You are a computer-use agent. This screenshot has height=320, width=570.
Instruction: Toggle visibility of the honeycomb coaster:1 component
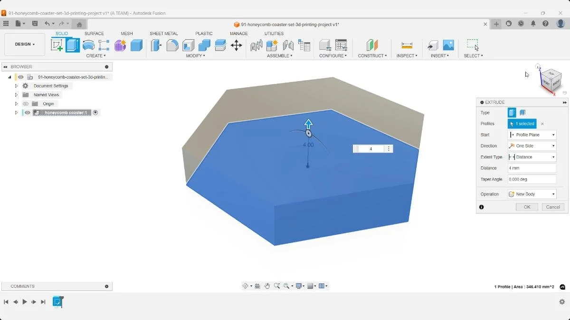coord(27,112)
